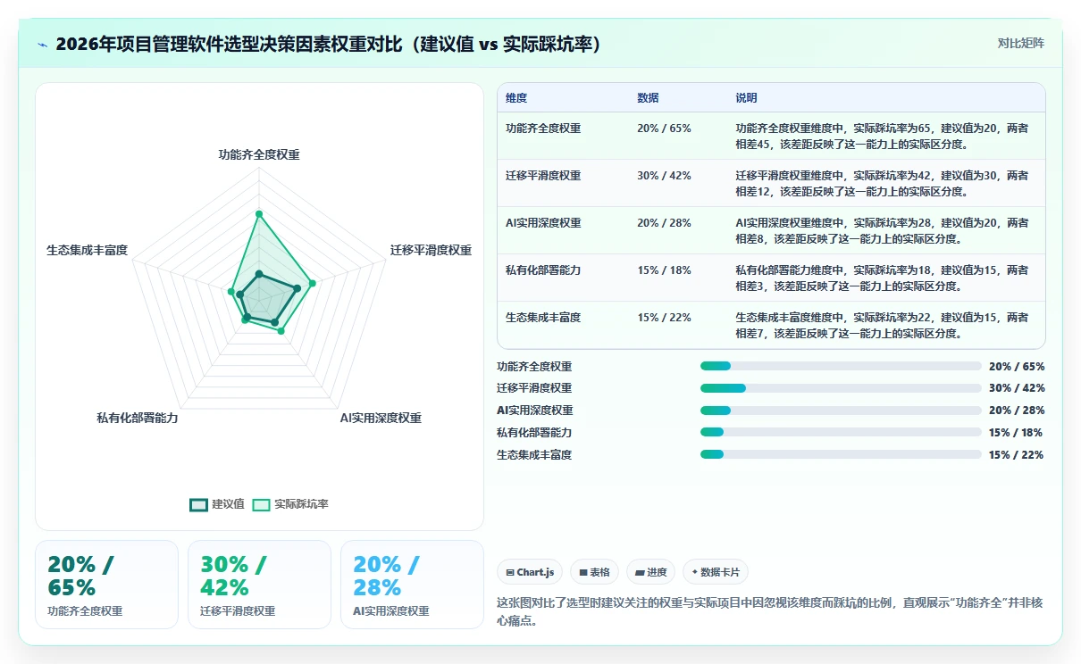This screenshot has height=664, width=1081.
Task: Toggle the 建议值 legend entry
Action: click(217, 504)
